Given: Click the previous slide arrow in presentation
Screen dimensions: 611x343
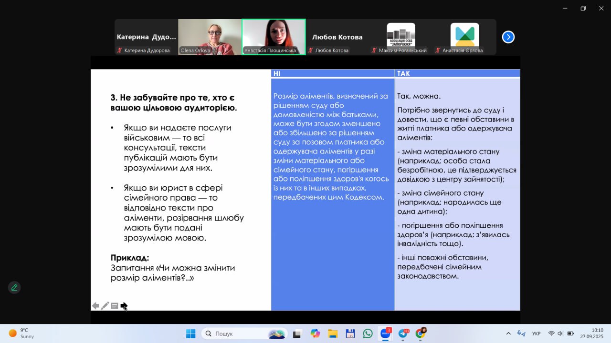Looking at the screenshot, I should point(95,306).
